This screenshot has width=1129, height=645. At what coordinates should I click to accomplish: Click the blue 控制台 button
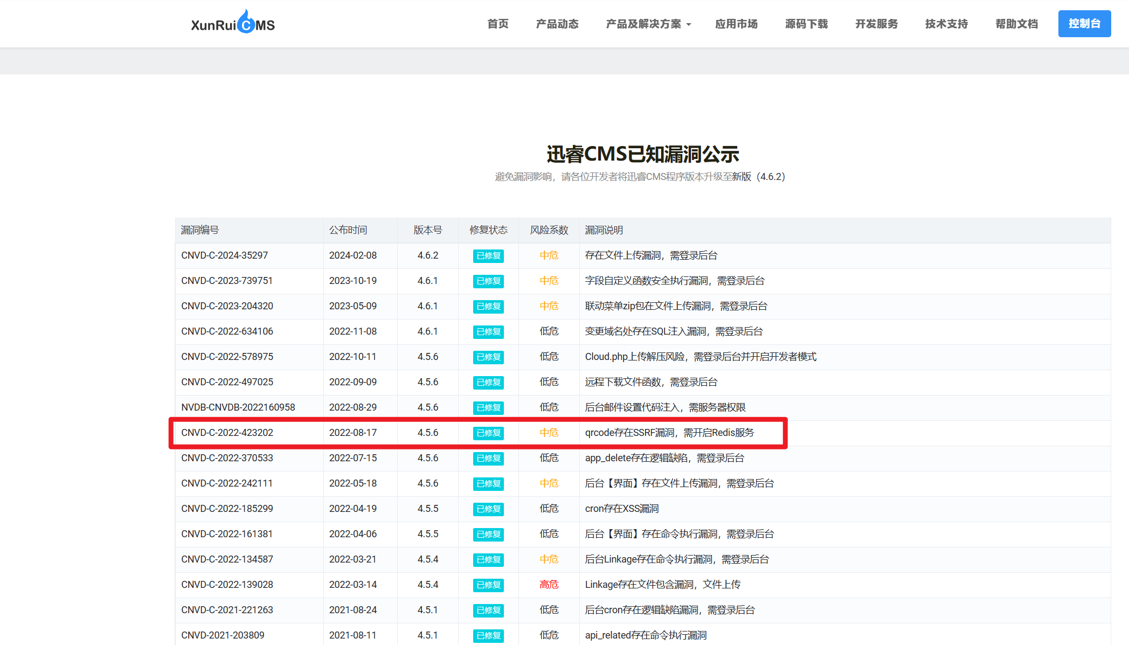click(1084, 24)
